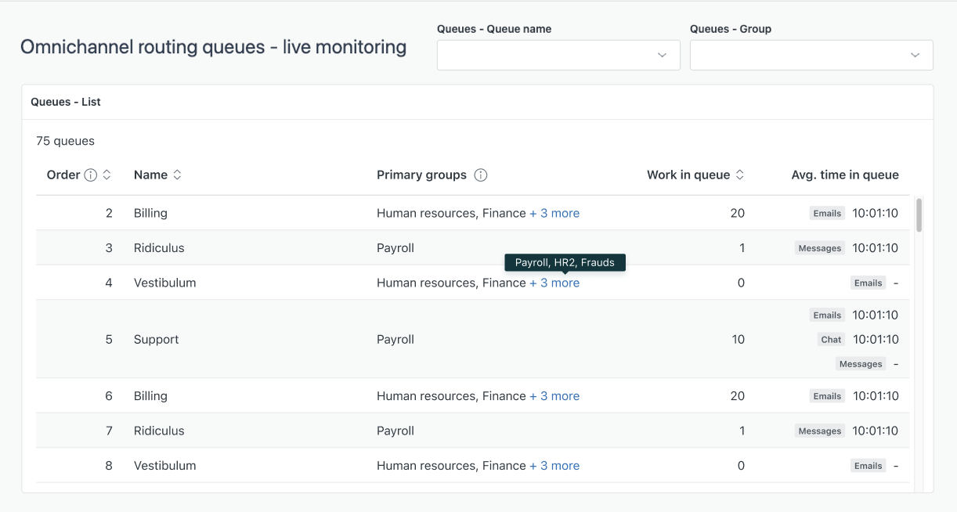Click the Emails tag in row 6
The width and height of the screenshot is (957, 512).
[827, 396]
